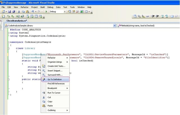The width and height of the screenshot is (180, 115).
Task: Open the View menu
Action: tap(16, 7)
